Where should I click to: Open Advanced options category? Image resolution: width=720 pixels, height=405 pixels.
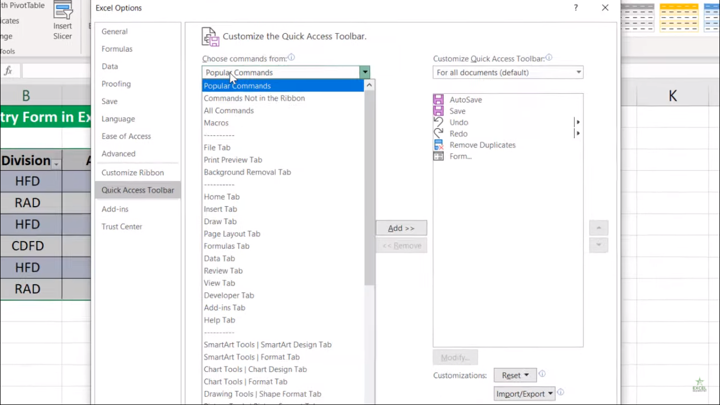(x=138, y=153)
